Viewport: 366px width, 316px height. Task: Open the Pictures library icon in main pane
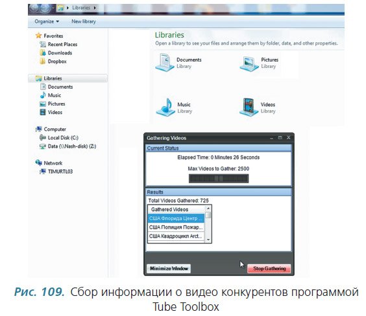click(x=249, y=63)
